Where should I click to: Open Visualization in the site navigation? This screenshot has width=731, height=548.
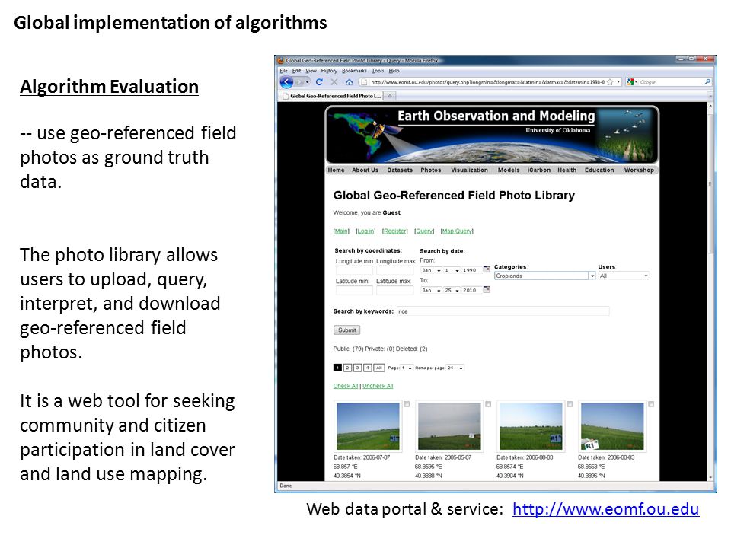point(470,170)
